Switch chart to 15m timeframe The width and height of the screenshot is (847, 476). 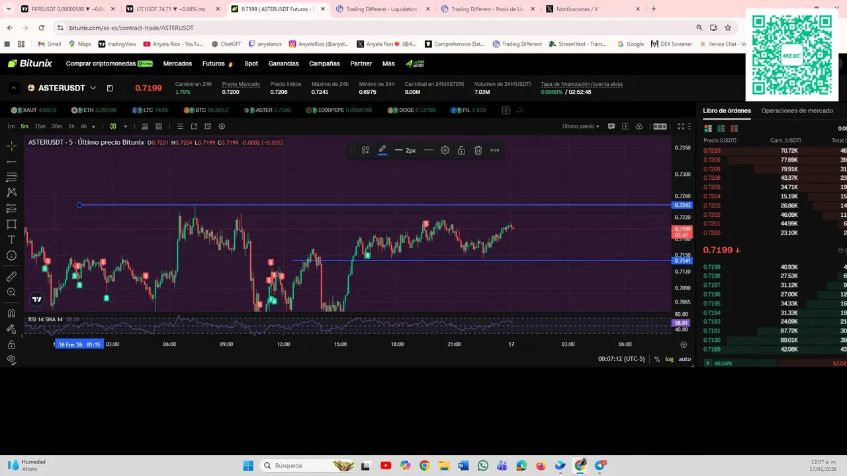tap(40, 126)
